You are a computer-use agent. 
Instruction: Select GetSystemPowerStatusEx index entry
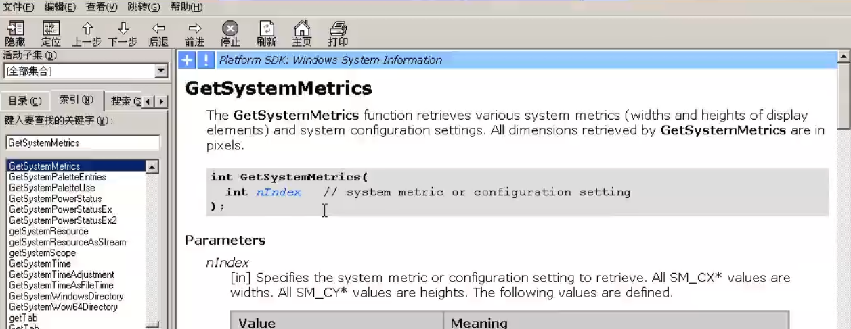(x=60, y=209)
